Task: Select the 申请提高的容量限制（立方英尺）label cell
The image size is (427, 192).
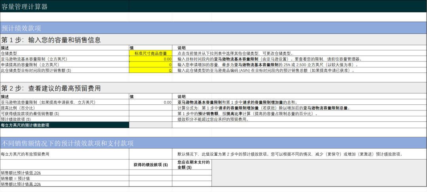Action: pyautogui.click(x=64, y=65)
